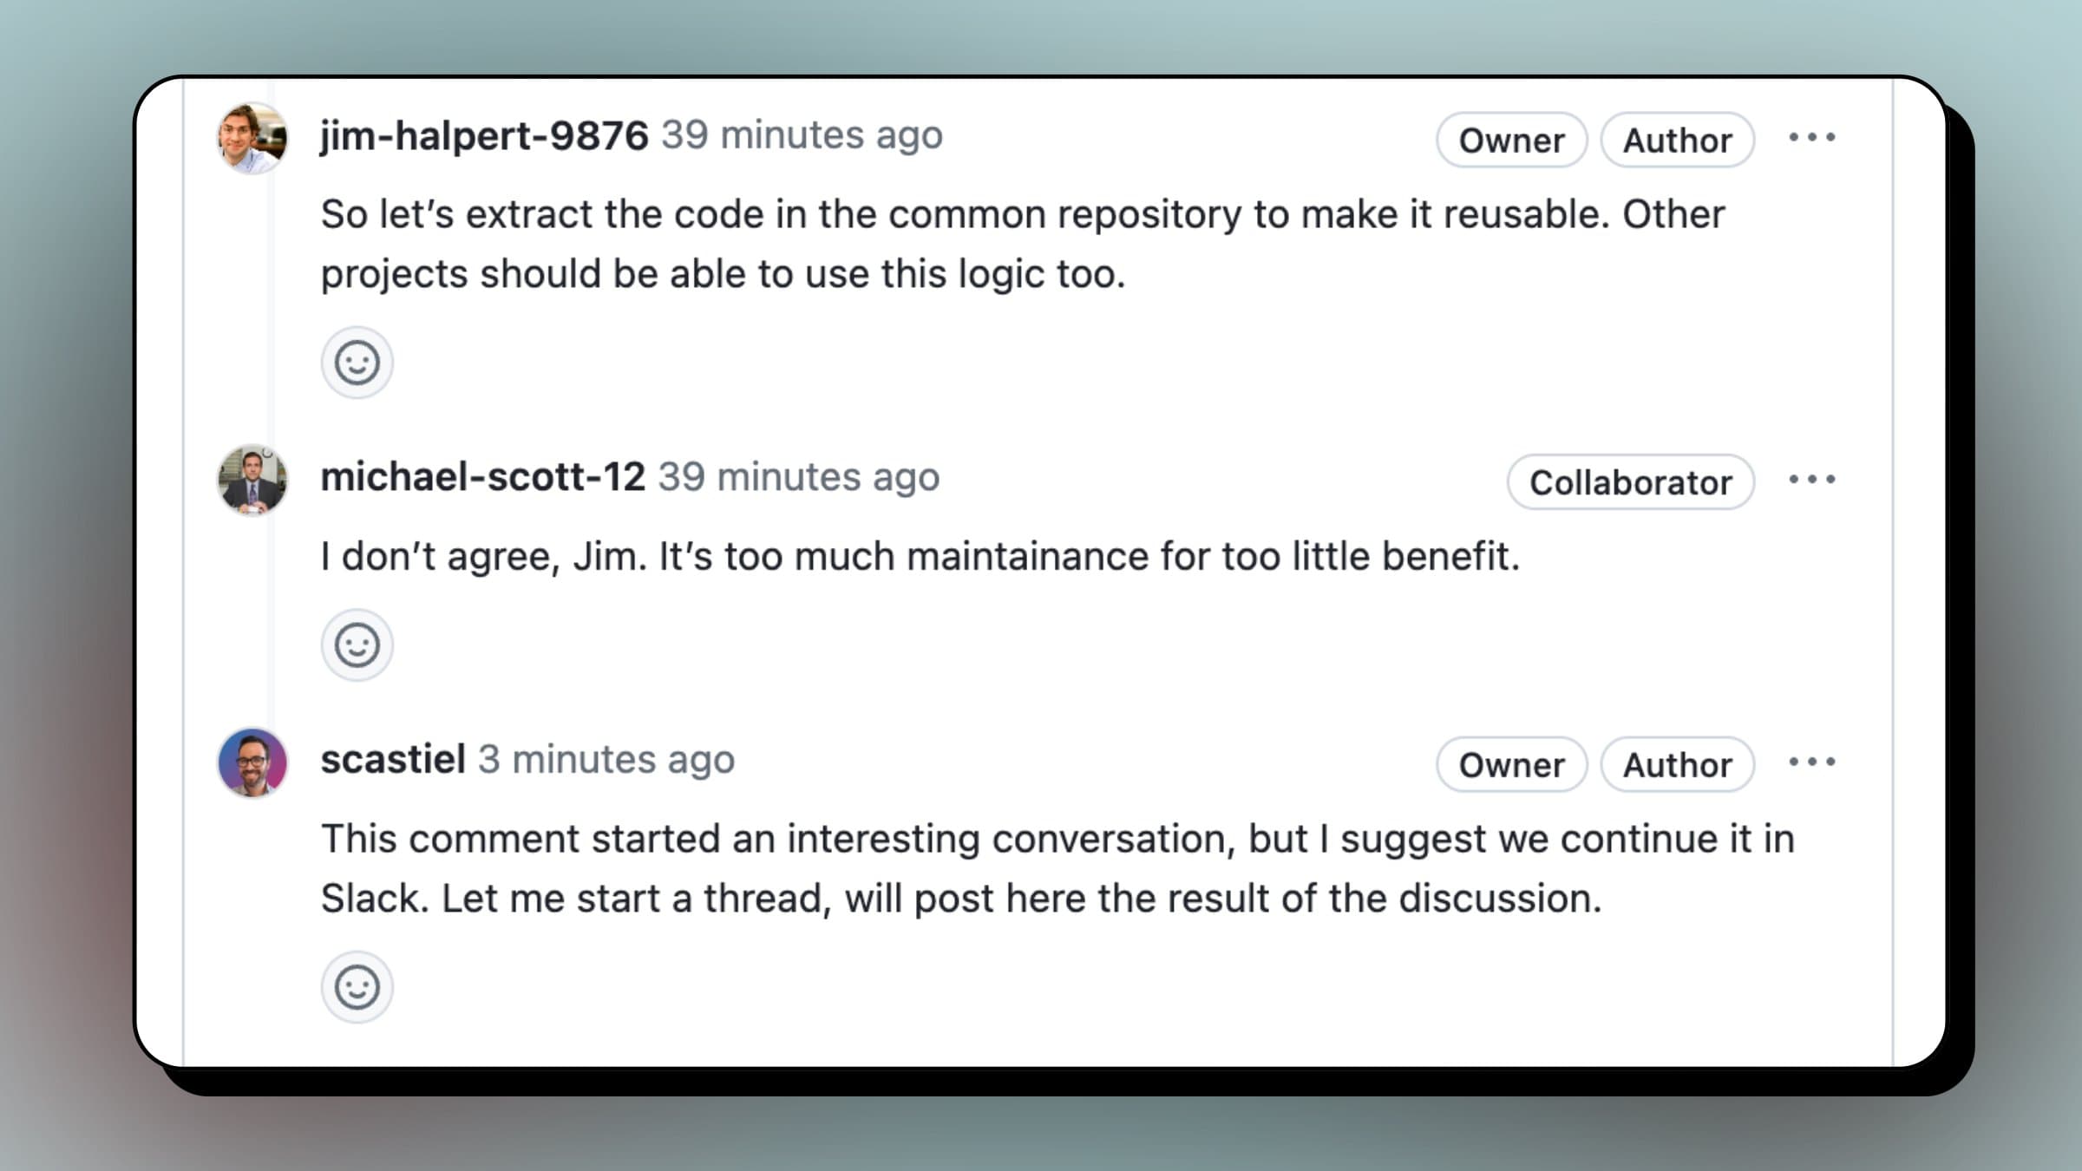The width and height of the screenshot is (2082, 1171).
Task: Open options menu for scastiel's comment
Action: click(1812, 762)
